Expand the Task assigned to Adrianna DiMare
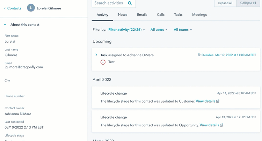This screenshot has height=141, width=262. (96, 55)
